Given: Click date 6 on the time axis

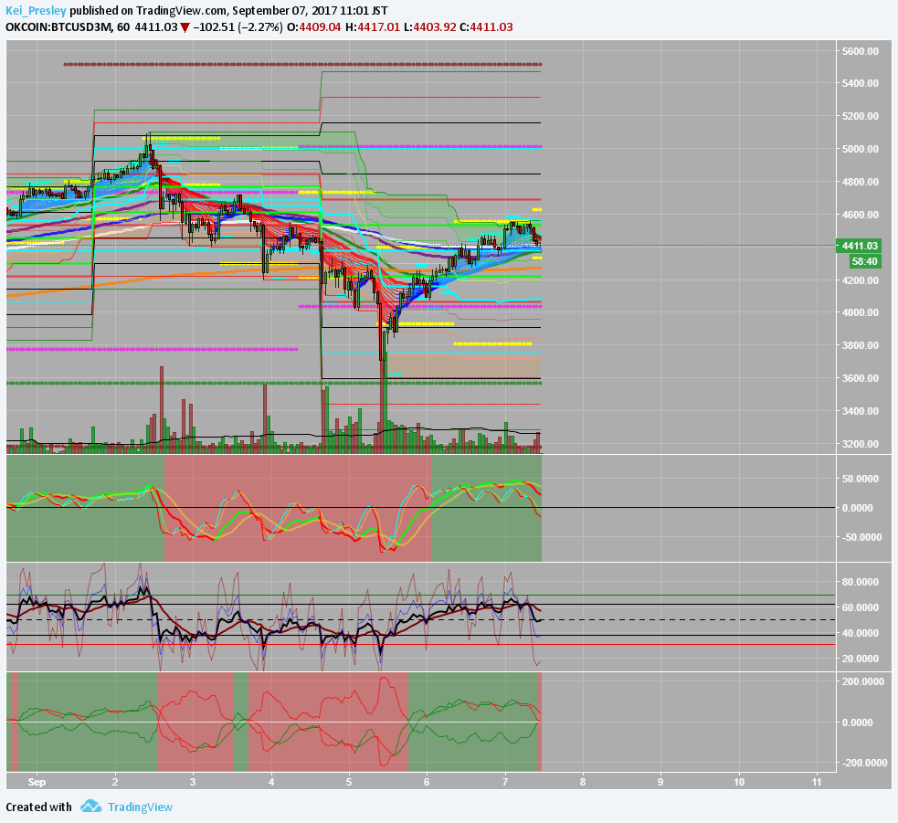Looking at the screenshot, I should [427, 782].
